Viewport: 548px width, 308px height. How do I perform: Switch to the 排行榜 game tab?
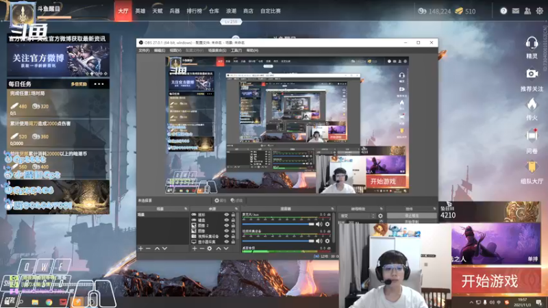pyautogui.click(x=195, y=11)
